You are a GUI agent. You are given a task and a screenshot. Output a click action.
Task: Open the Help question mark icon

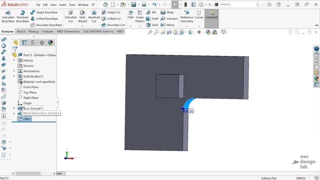278,4
